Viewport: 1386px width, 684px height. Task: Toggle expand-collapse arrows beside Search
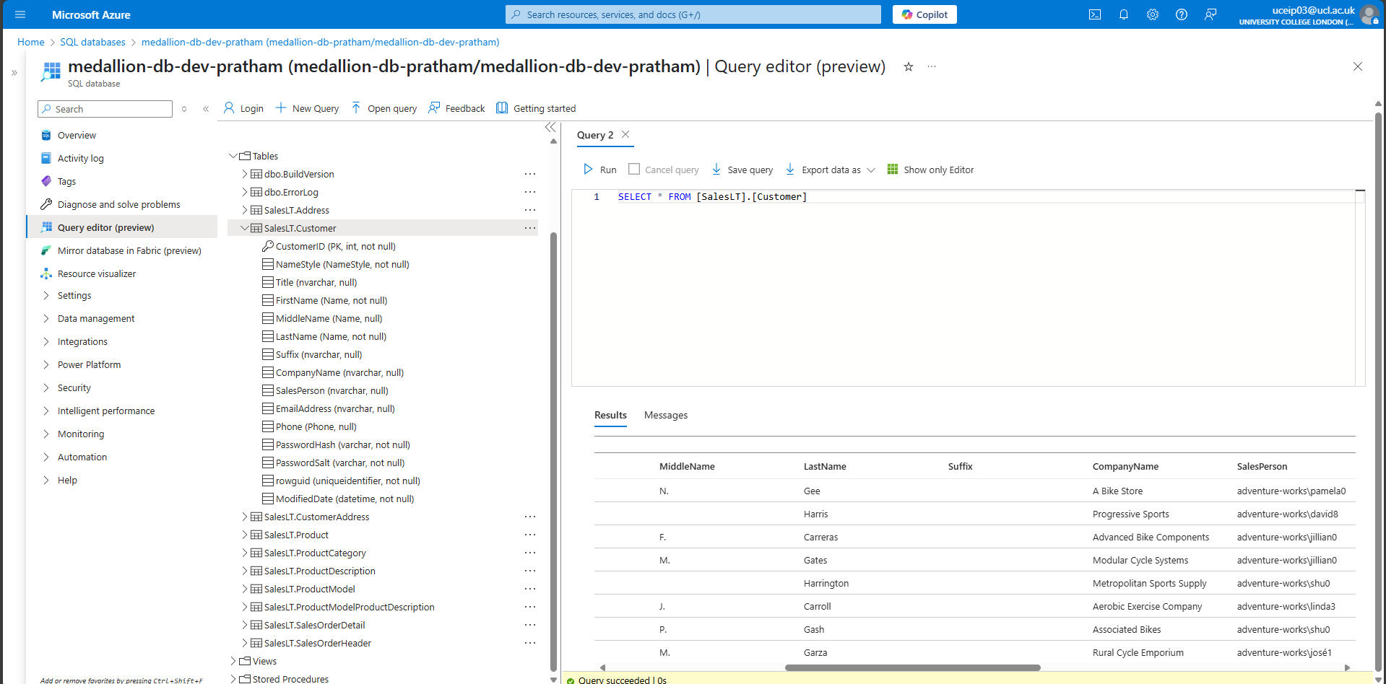pyautogui.click(x=184, y=109)
